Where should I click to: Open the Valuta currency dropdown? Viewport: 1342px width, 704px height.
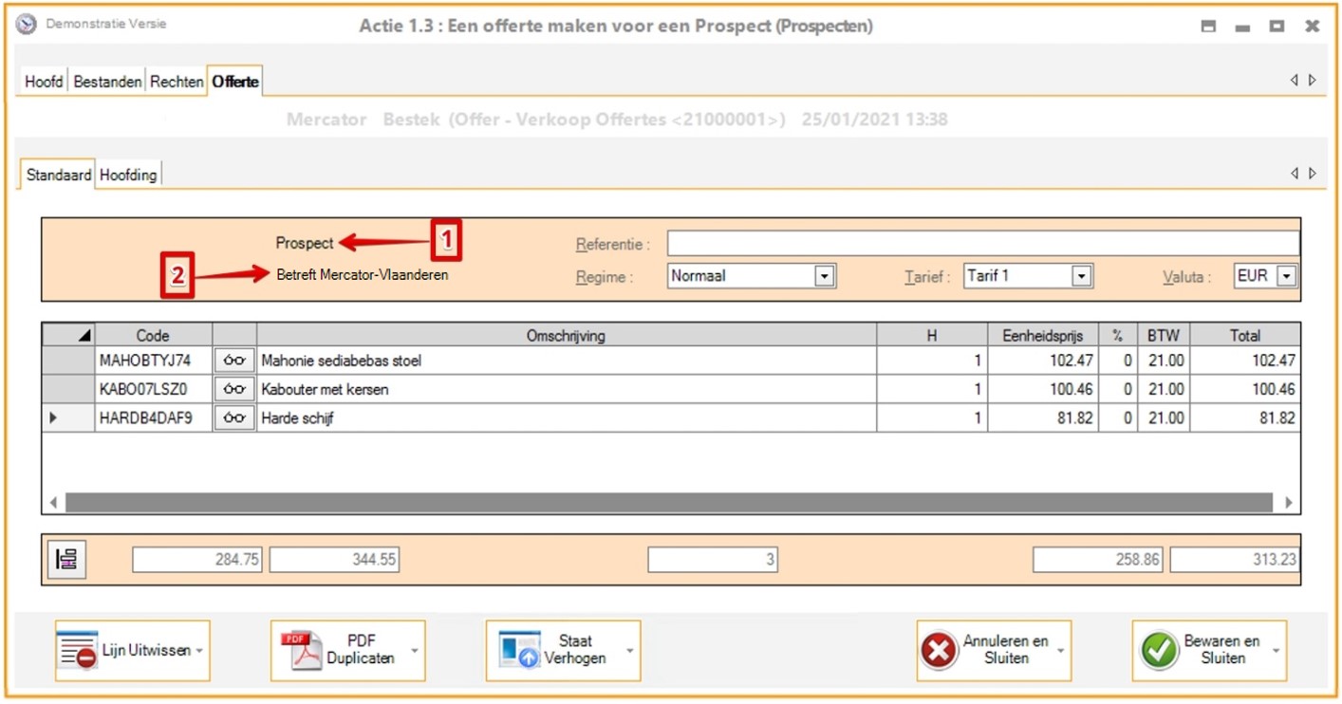(1286, 276)
